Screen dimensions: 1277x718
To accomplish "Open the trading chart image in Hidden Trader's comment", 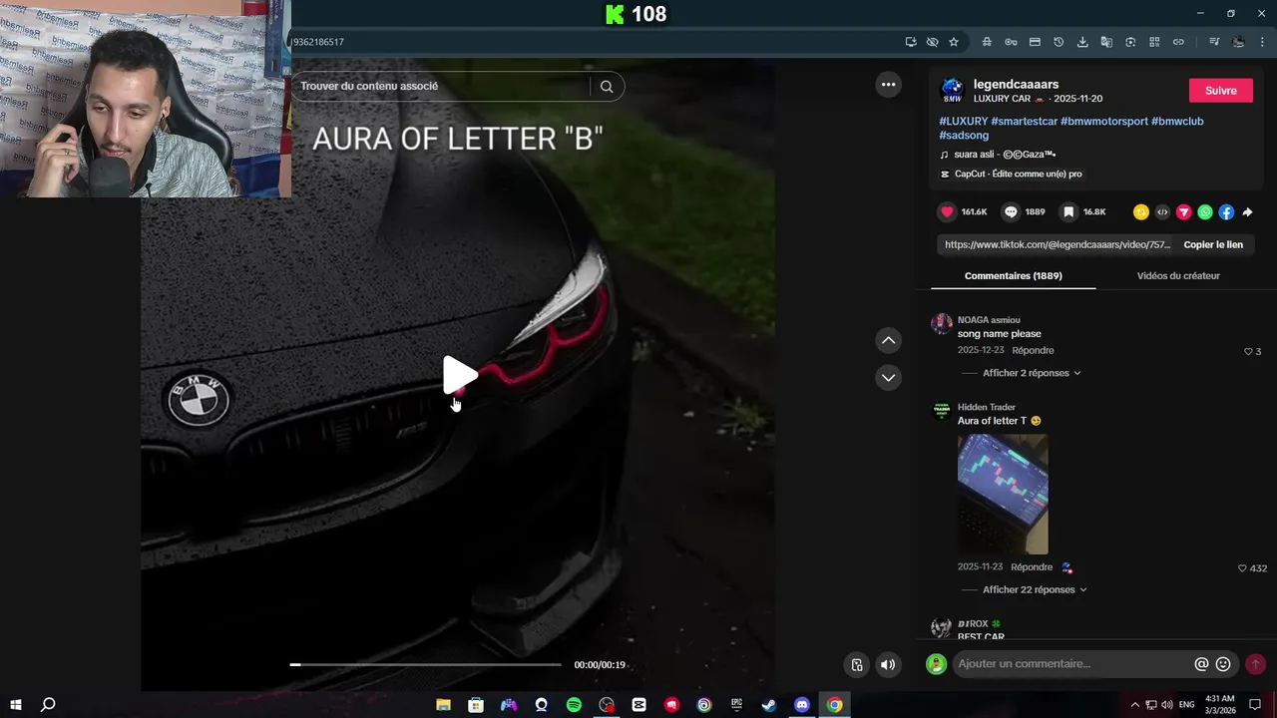I will click(1003, 494).
